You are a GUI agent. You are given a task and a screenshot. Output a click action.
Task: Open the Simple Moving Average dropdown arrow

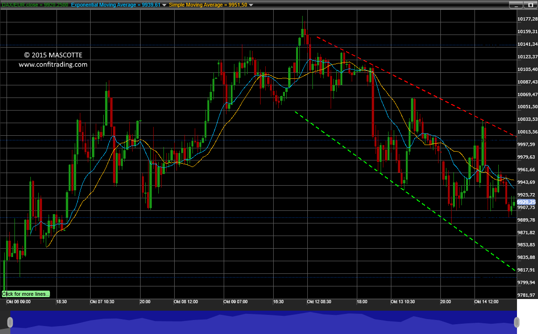pos(251,5)
